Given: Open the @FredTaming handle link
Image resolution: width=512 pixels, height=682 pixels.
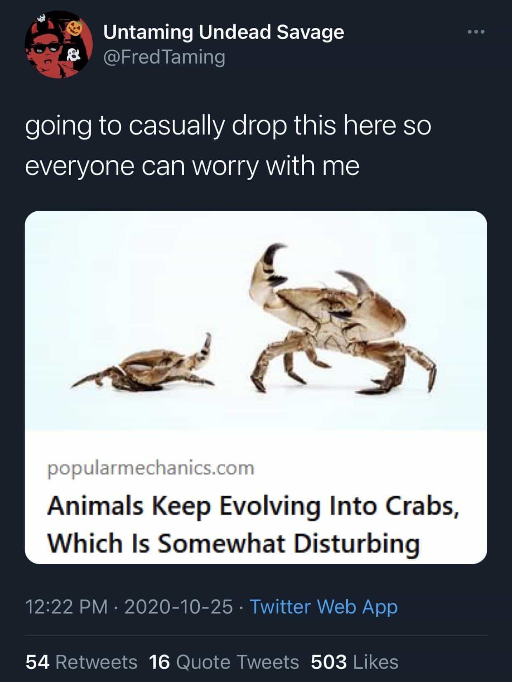Looking at the screenshot, I should click(x=164, y=57).
